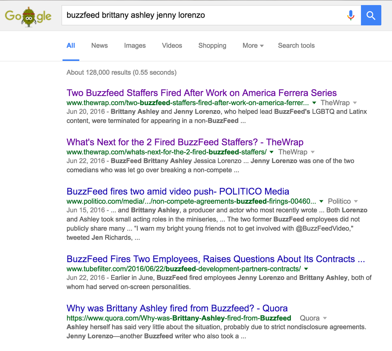Click inside the search query box
The width and height of the screenshot is (392, 351).
[200, 16]
